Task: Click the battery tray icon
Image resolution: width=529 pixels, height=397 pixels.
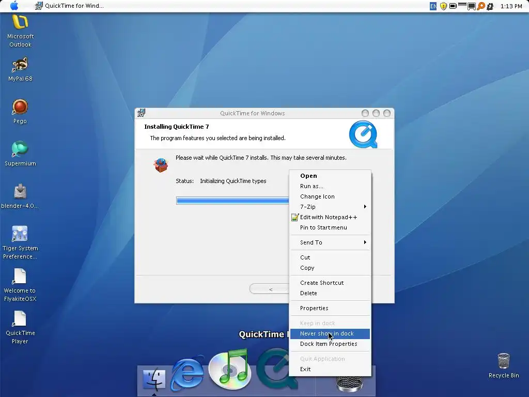Action: click(x=453, y=6)
